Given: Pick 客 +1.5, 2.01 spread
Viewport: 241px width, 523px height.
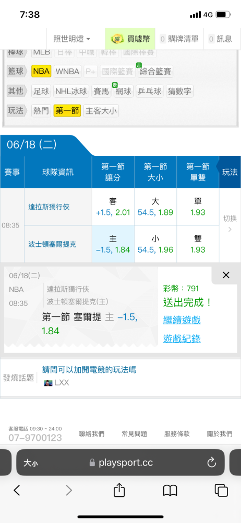Looking at the screenshot, I should click(x=113, y=207).
